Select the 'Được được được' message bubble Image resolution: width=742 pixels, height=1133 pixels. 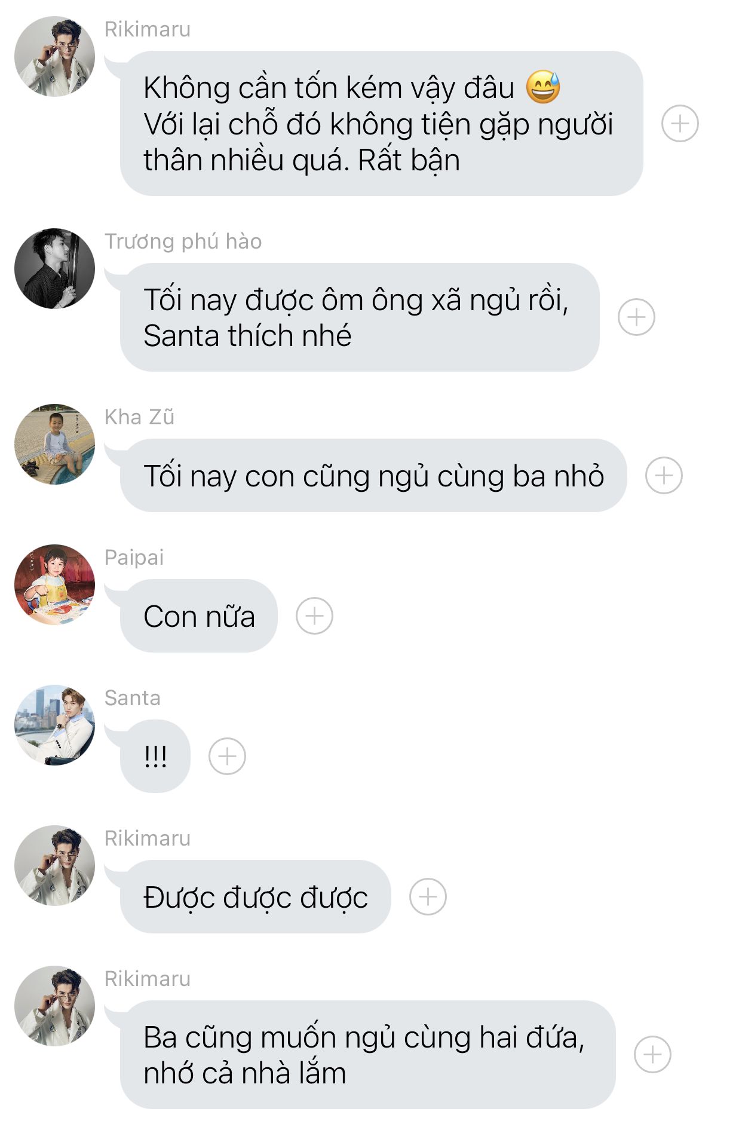tap(256, 897)
